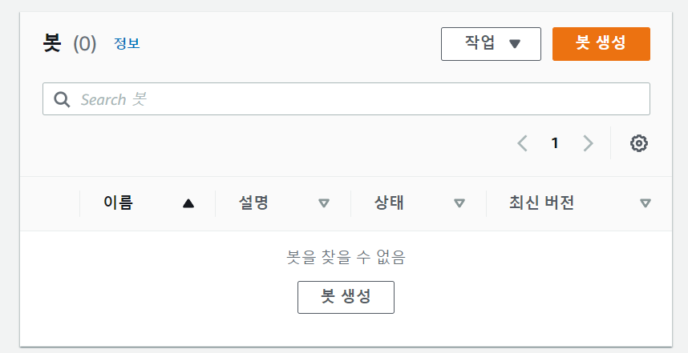This screenshot has width=688, height=353.
Task: Click the down arrow on the 작업 button
Action: (515, 44)
